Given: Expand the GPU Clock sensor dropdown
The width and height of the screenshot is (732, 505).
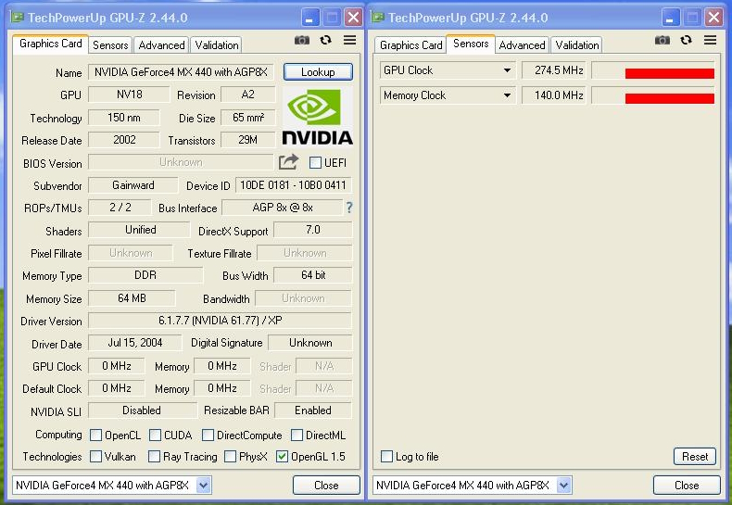Looking at the screenshot, I should click(x=507, y=70).
